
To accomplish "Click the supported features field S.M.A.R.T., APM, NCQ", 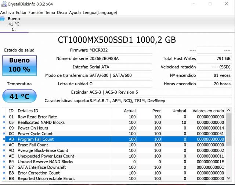I will pos(160,101).
